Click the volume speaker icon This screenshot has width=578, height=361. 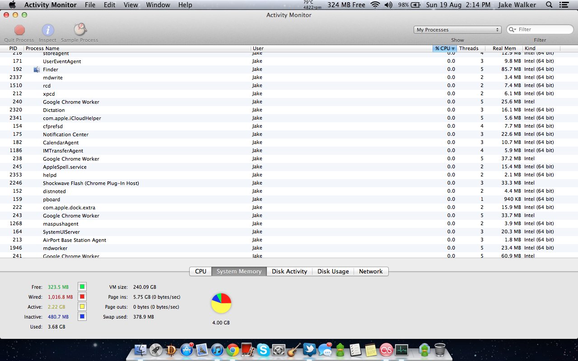pos(388,5)
